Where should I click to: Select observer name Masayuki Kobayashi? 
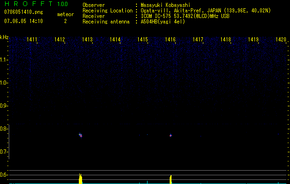(x=166, y=5)
